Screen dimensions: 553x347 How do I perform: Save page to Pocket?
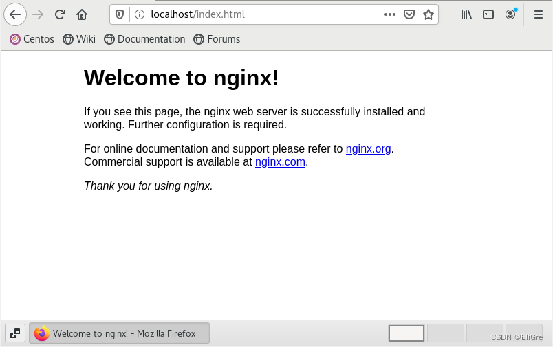pyautogui.click(x=409, y=14)
